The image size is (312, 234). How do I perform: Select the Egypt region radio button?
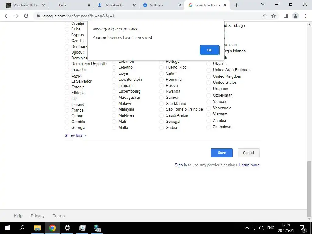[67, 76]
